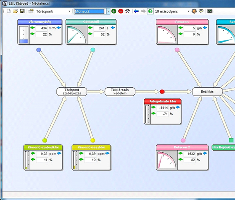
Task: Select the Adagolandó klór block header
Action: (x=163, y=101)
